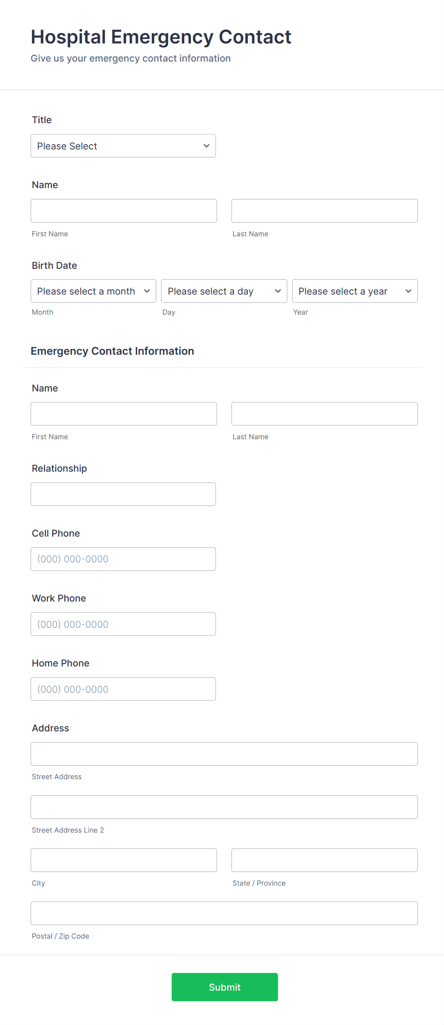The image size is (444, 1025).
Task: Focus the Street Address field
Action: coord(224,753)
